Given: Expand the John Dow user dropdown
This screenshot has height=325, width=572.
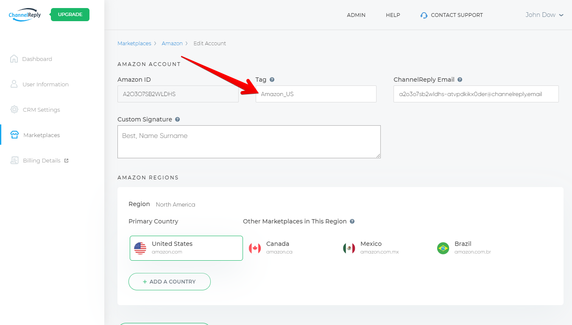Looking at the screenshot, I should [544, 15].
